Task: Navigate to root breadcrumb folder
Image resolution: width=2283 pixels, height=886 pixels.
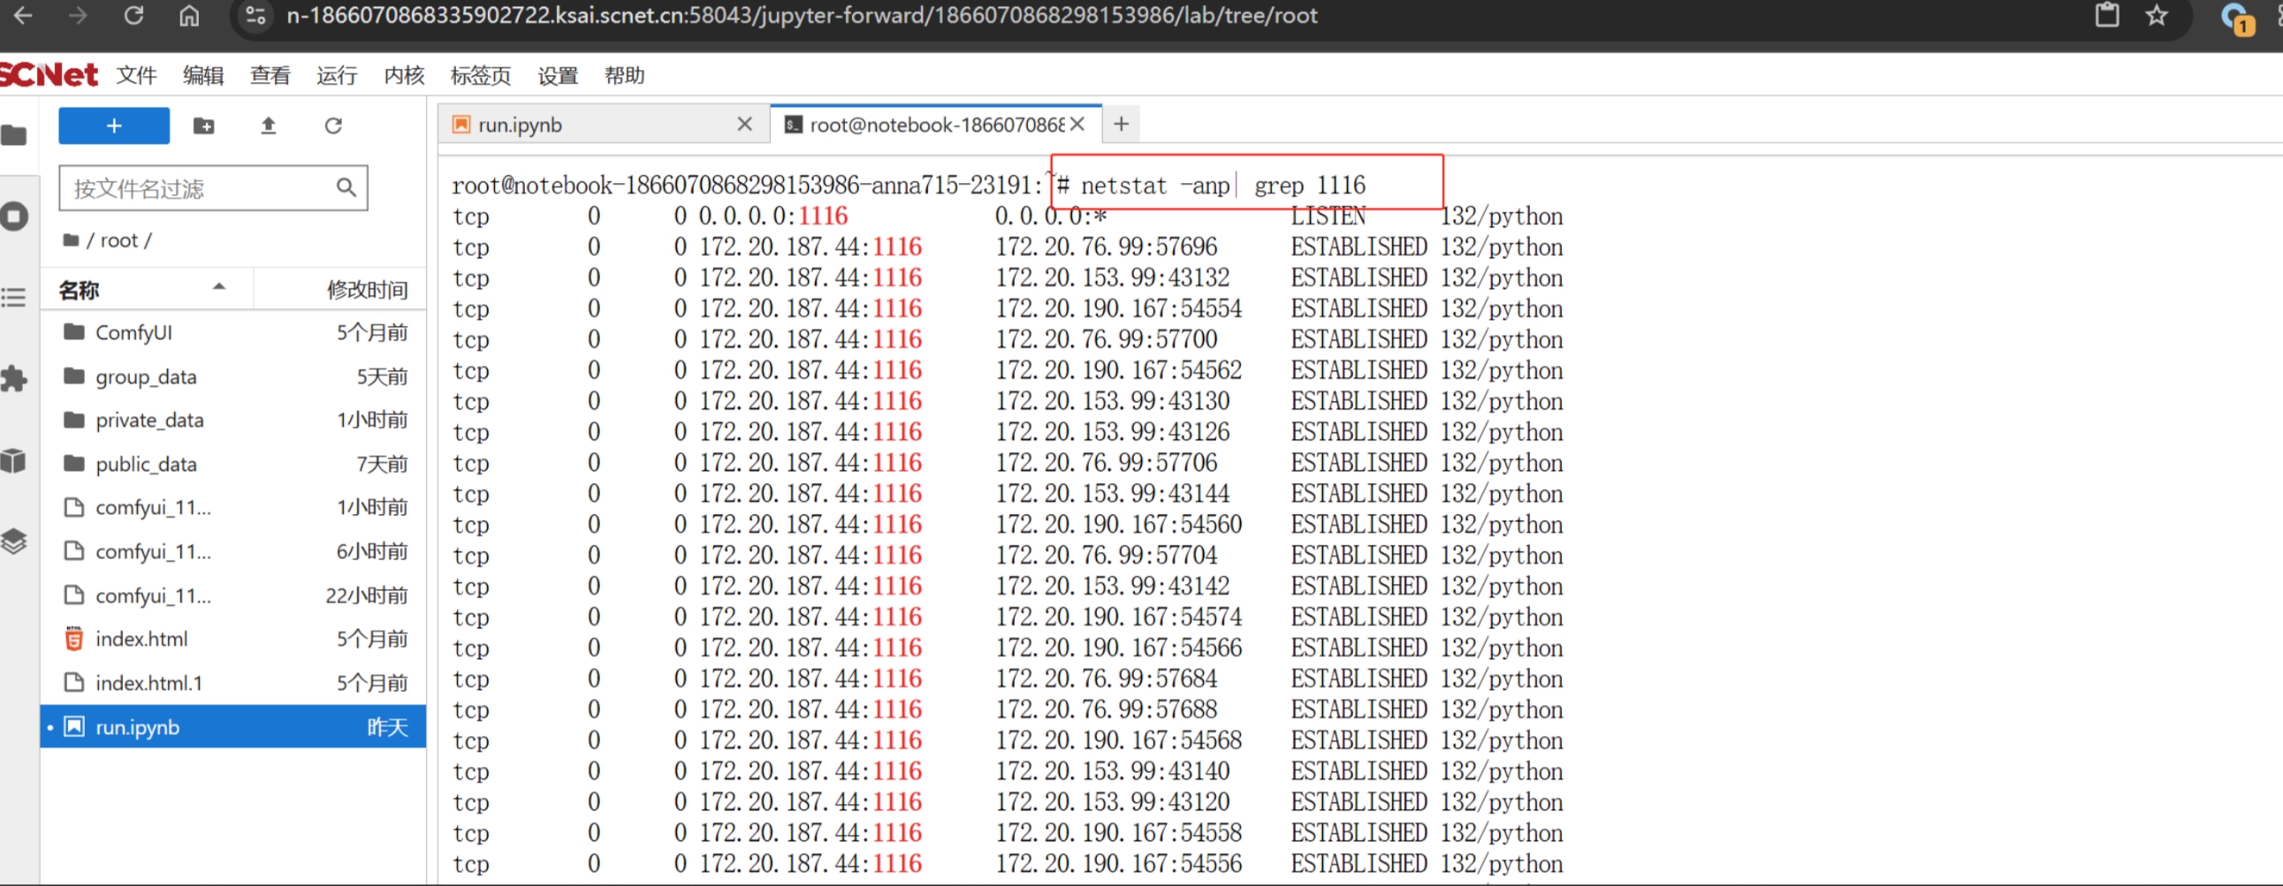Action: [x=118, y=240]
